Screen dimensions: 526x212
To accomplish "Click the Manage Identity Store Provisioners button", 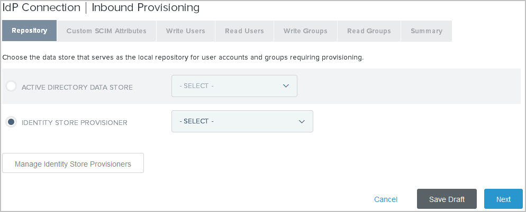I will click(x=73, y=163).
